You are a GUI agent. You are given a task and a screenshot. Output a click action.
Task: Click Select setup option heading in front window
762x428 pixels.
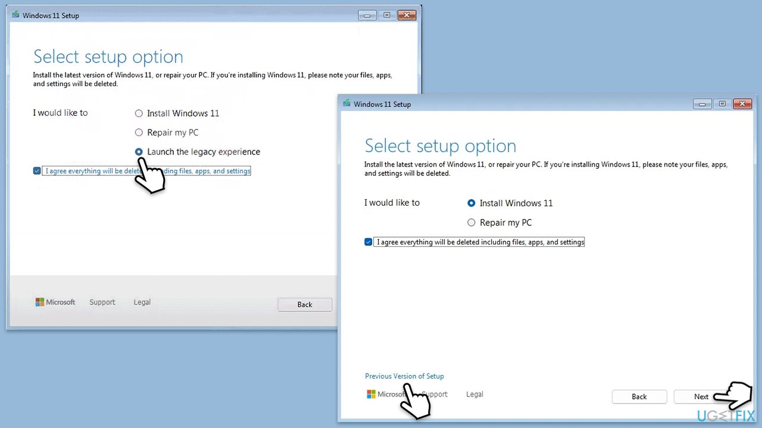441,146
